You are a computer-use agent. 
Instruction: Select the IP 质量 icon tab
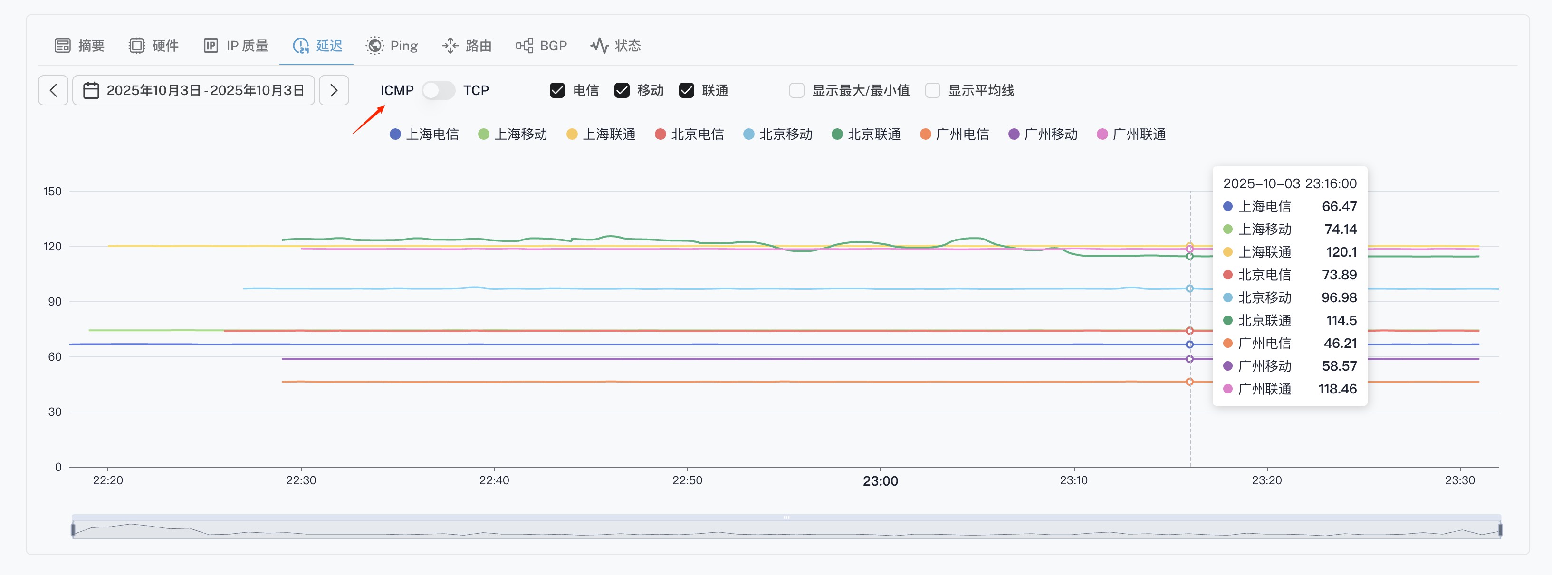(x=210, y=46)
